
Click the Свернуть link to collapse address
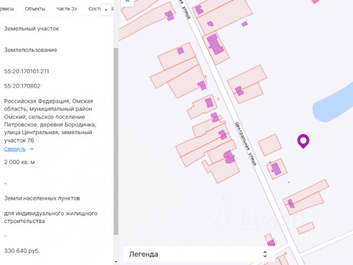(15, 149)
